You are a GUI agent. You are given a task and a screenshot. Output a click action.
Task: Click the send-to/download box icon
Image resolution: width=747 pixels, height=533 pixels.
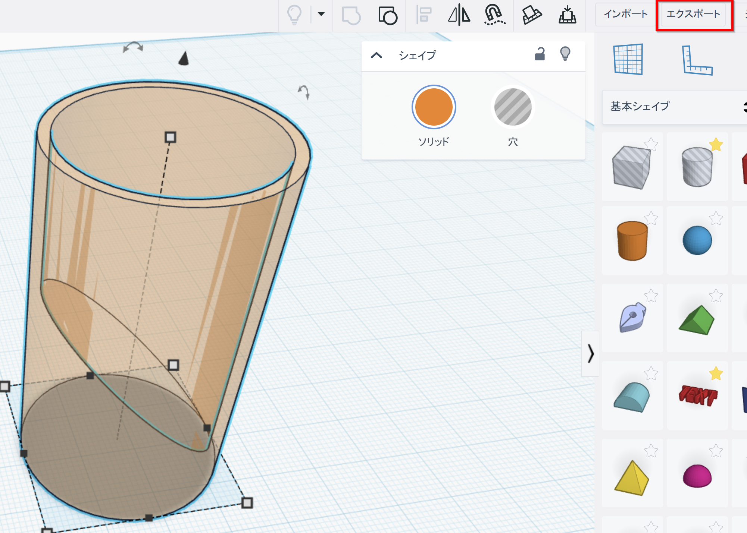click(x=567, y=15)
